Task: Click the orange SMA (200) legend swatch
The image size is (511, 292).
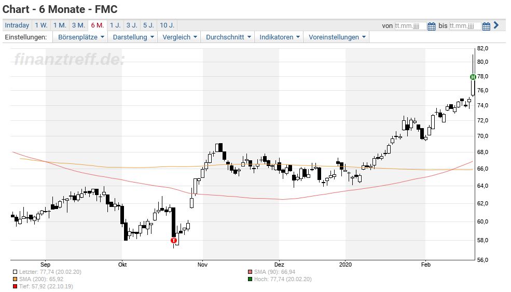Action: point(15,279)
